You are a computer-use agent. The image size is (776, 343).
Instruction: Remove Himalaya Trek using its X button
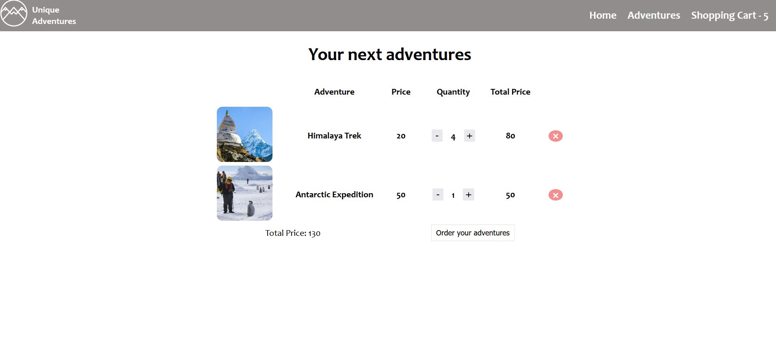556,136
